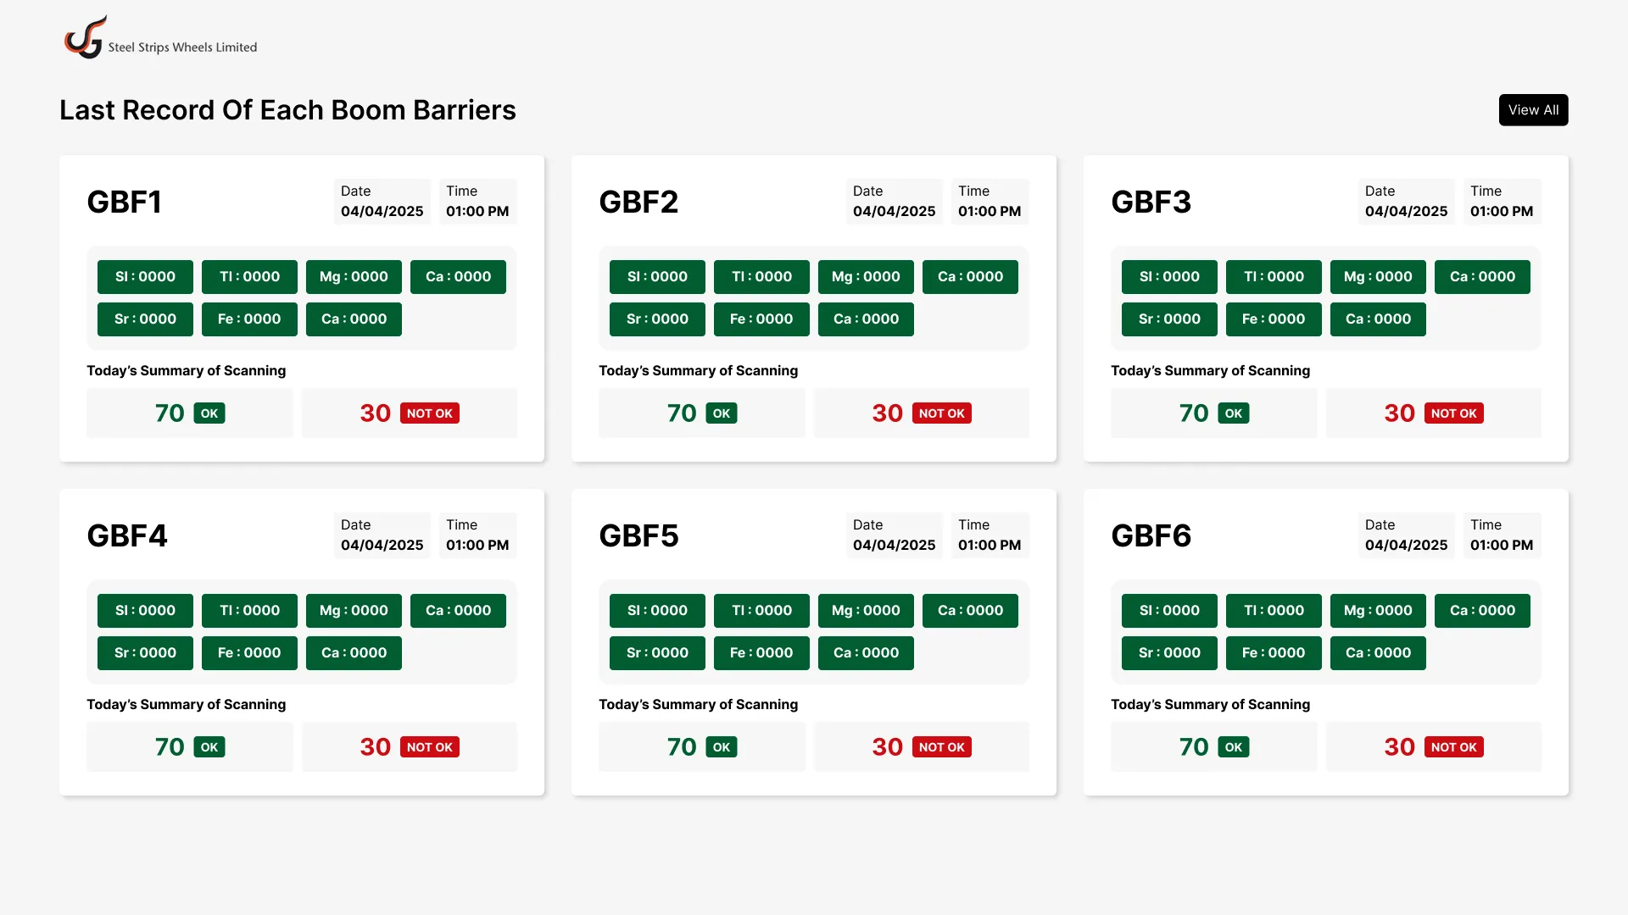Screen dimensions: 1628x915
Task: Click the Last Record Of Each Boom Barriers title
Action: point(287,109)
